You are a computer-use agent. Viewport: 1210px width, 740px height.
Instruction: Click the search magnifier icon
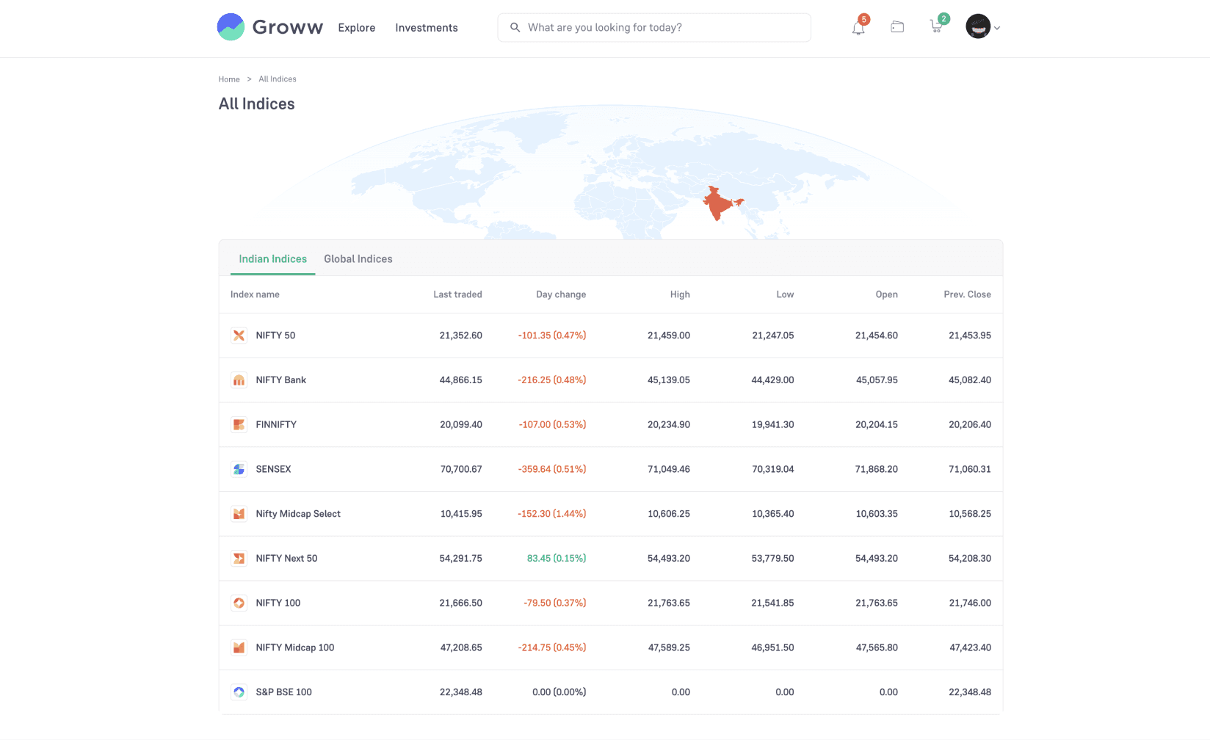(x=515, y=27)
